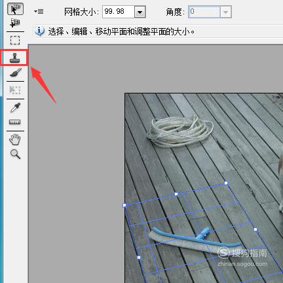Viewport: 283px width, 283px height.
Task: Select the Create Plane tool
Action: (15, 23)
